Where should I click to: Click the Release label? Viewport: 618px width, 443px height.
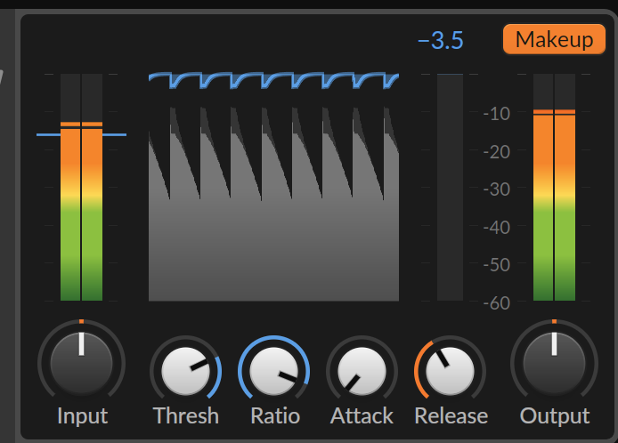click(x=451, y=415)
